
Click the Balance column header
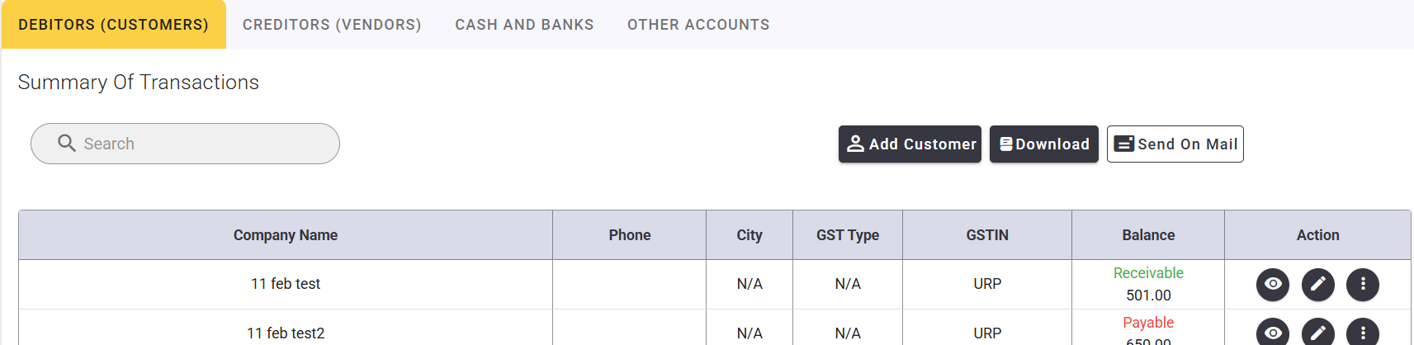point(1148,235)
